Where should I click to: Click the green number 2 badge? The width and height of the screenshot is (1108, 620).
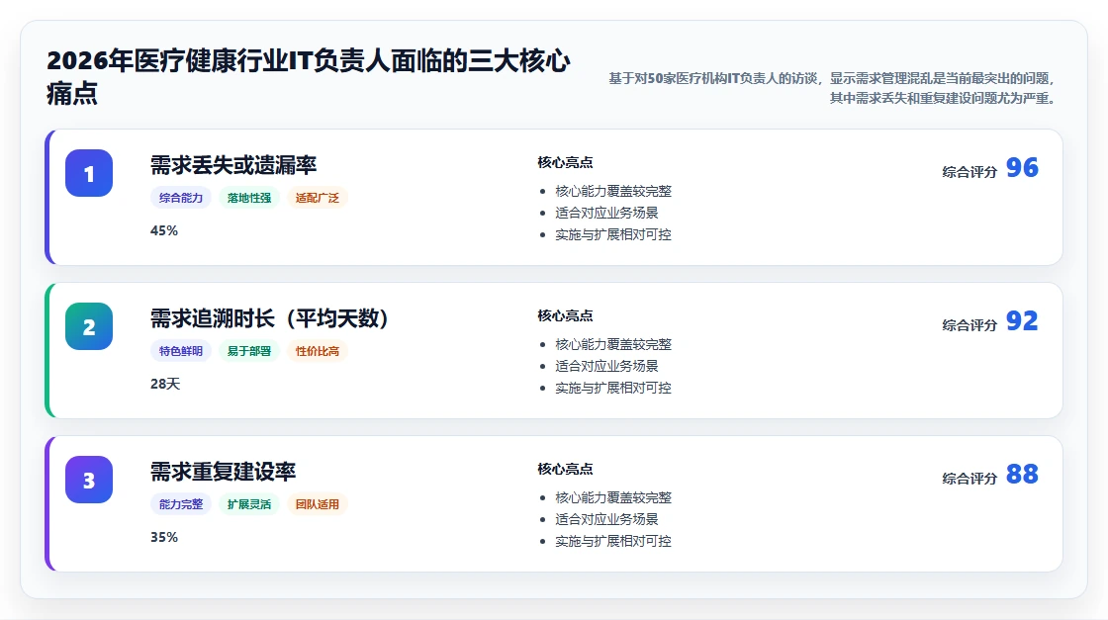pyautogui.click(x=89, y=326)
